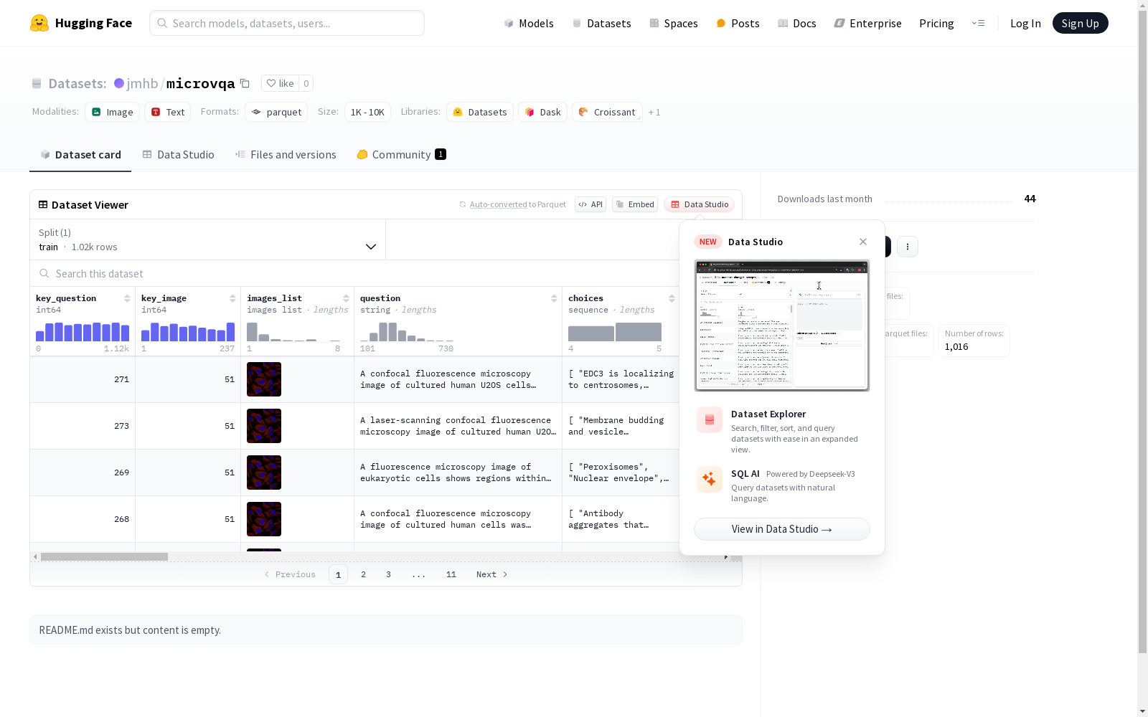Switch to the Data Studio tab

coord(178,154)
